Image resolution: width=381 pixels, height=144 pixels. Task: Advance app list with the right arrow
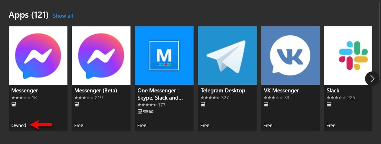click(x=372, y=78)
